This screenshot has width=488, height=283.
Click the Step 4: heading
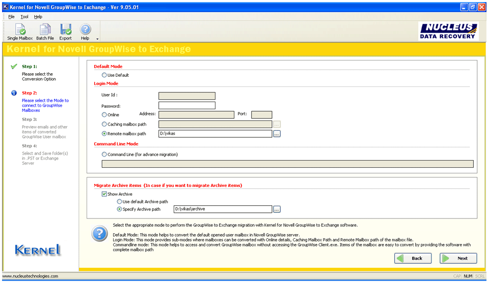(x=30, y=145)
